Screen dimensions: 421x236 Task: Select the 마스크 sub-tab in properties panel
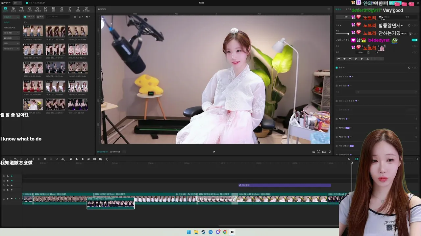coord(387,17)
